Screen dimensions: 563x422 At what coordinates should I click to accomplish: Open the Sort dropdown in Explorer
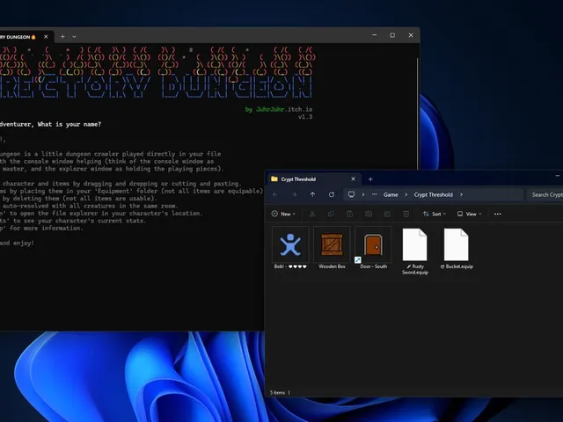(x=434, y=214)
